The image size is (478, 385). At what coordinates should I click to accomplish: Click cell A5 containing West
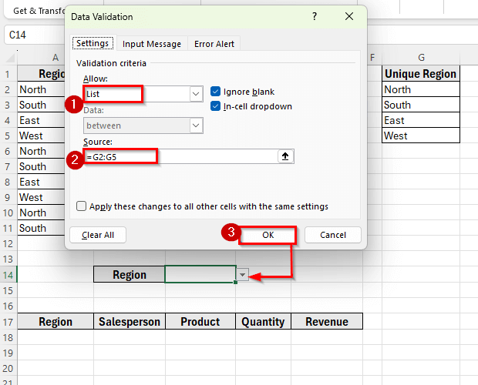(41, 136)
